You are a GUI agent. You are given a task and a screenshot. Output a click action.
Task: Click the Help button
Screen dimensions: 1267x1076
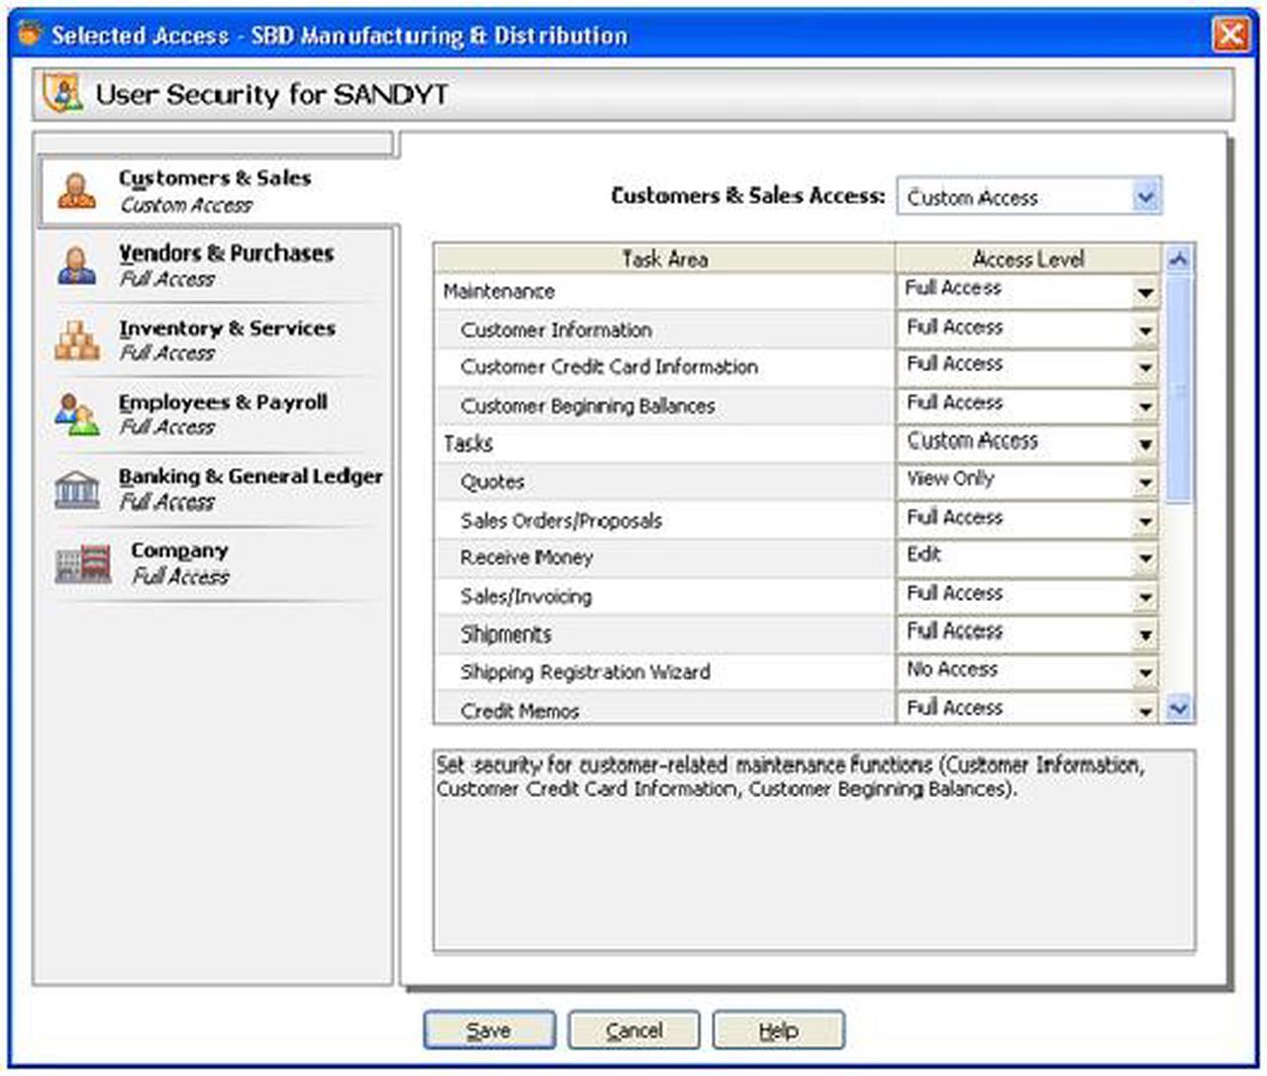[778, 1029]
